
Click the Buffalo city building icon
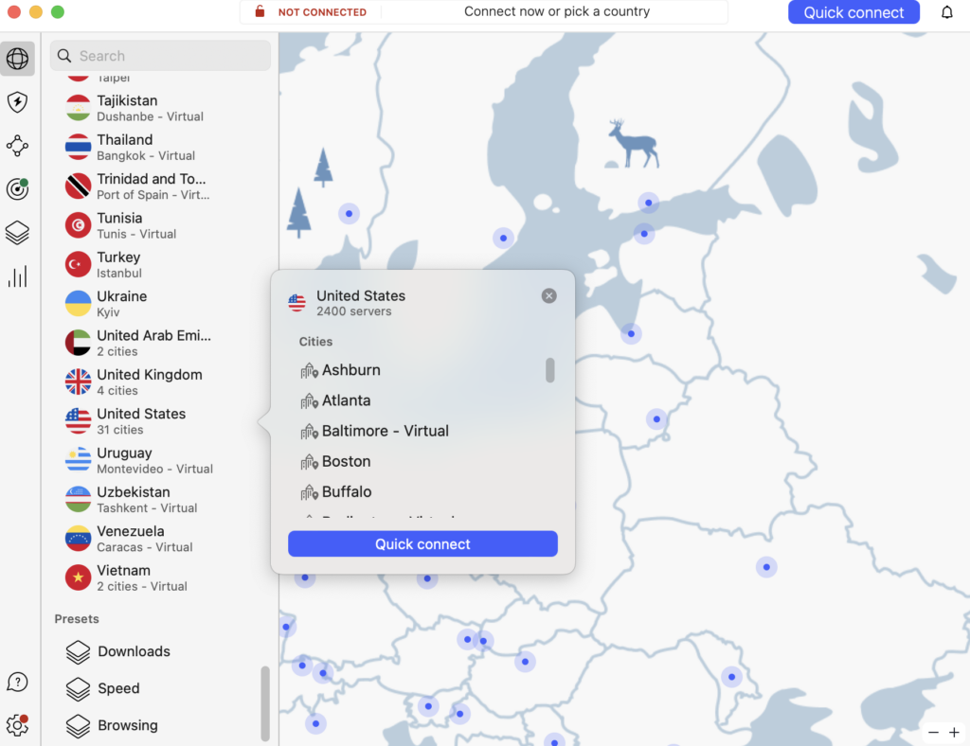309,492
